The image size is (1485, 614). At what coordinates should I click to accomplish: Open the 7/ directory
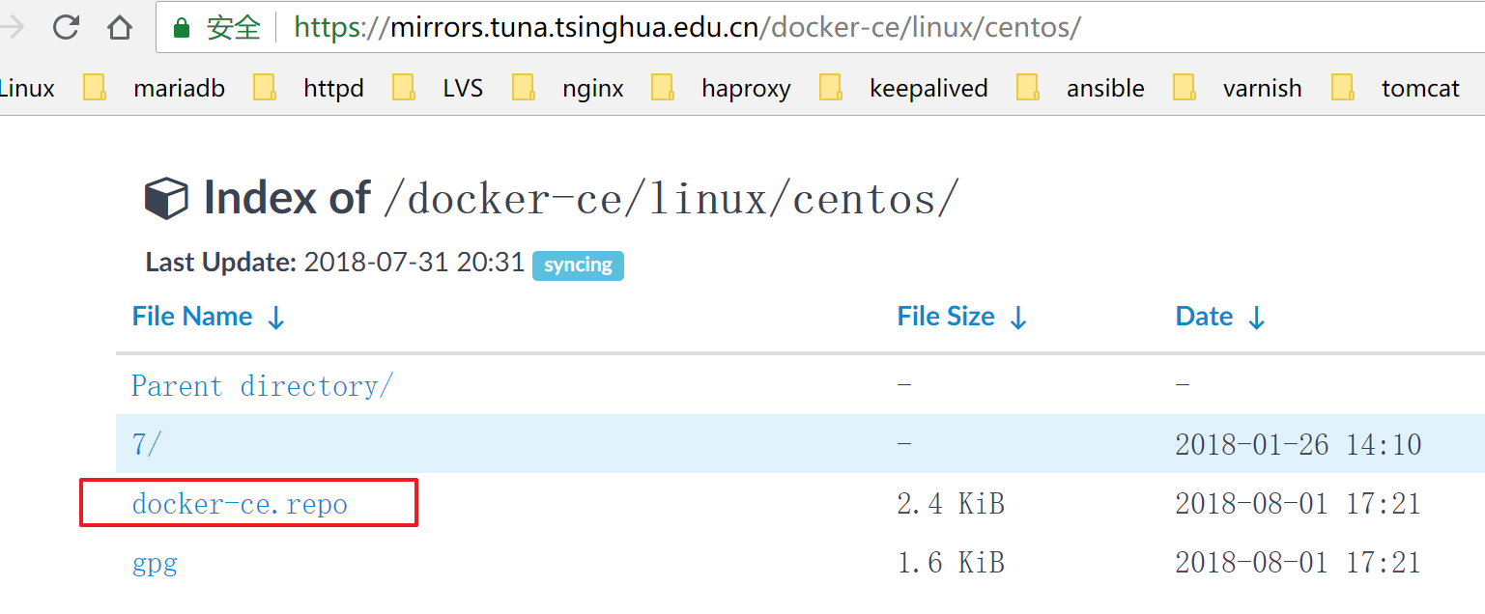[147, 445]
